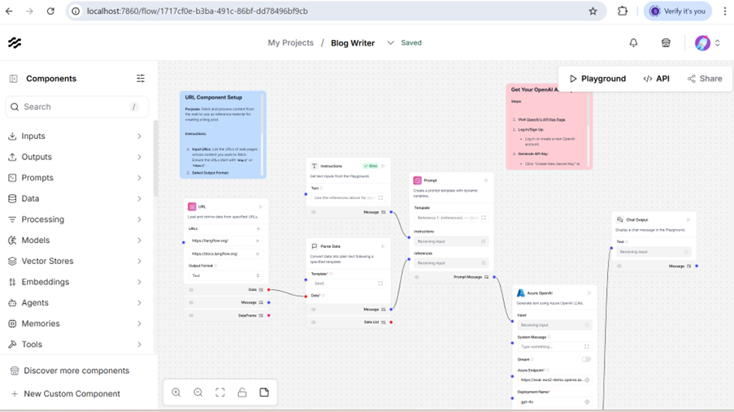Click the Prompt node icon

click(417, 180)
